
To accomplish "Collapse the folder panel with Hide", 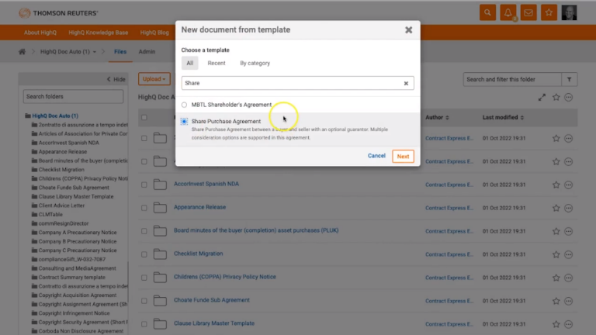I will point(116,79).
